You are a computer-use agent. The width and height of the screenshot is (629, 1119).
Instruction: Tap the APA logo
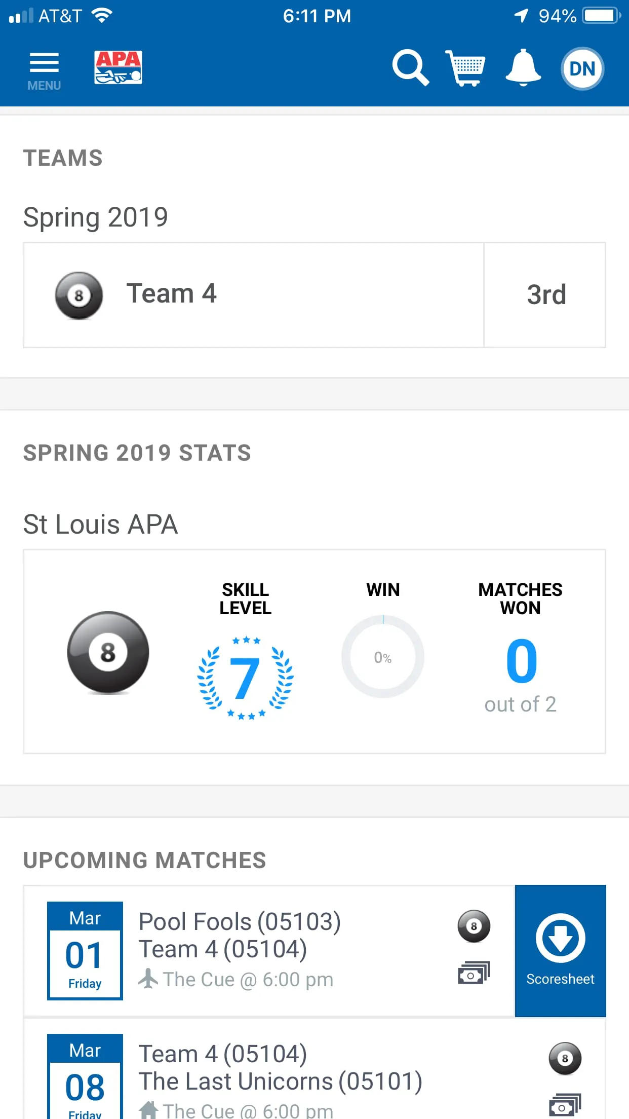[118, 67]
